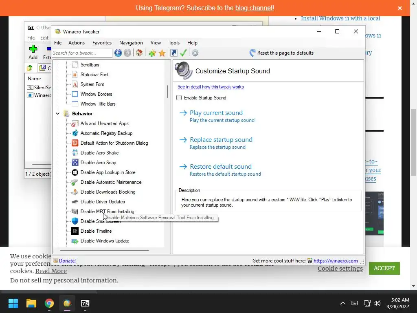Click the Forward navigation arrow in Winaero toolbar
417x313 pixels.
(127, 53)
